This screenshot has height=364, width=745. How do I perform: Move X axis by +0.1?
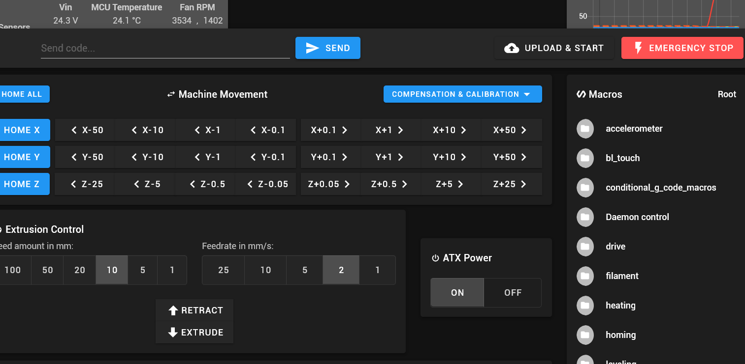coord(331,130)
